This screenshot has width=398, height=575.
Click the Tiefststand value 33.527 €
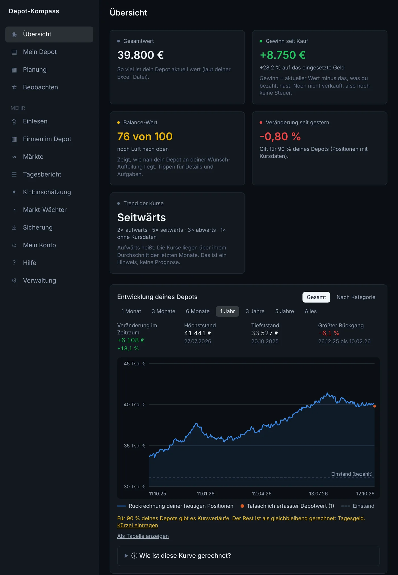click(x=265, y=333)
